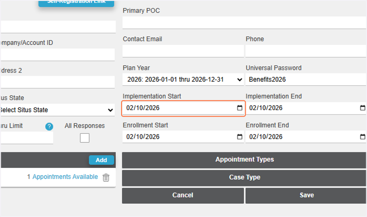Check the All Responses checkbox
The width and height of the screenshot is (367, 217).
click(85, 138)
